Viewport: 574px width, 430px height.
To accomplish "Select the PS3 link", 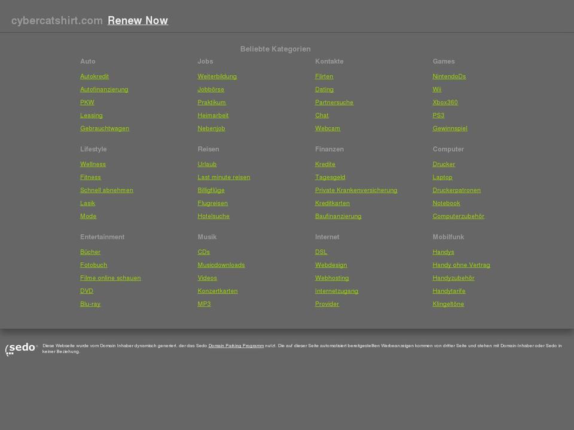I will tap(438, 115).
